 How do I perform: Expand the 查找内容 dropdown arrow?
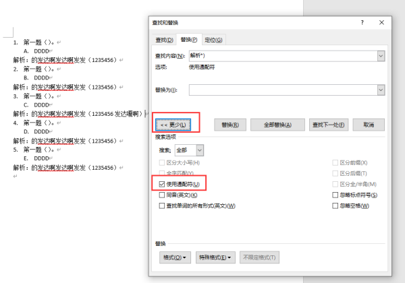381,56
